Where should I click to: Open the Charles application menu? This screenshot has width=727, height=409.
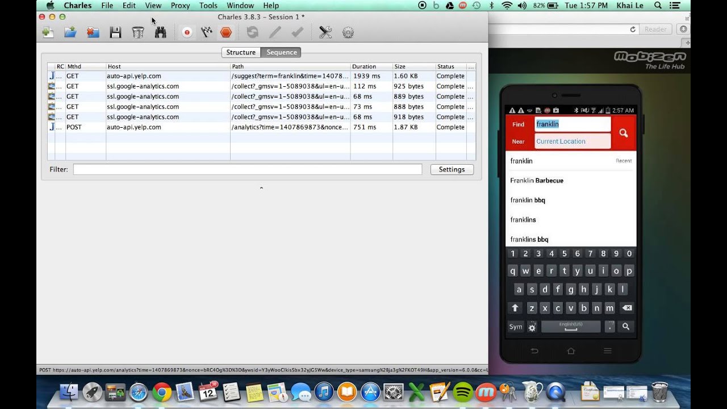pyautogui.click(x=77, y=5)
